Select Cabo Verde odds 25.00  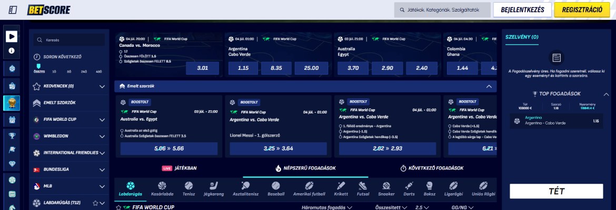tap(312, 68)
